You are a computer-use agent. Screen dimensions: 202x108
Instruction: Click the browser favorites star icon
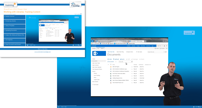point(165,41)
